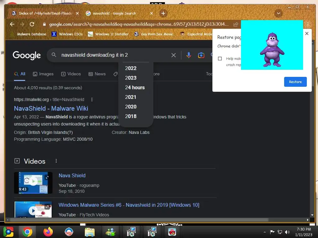Screen dimensions: 318x238
Task: Click the forward navigation arrow
Action: click(x=22, y=24)
